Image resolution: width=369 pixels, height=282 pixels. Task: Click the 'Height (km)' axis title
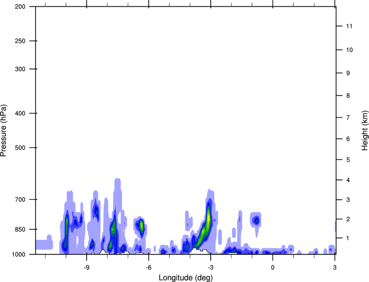tap(365, 131)
